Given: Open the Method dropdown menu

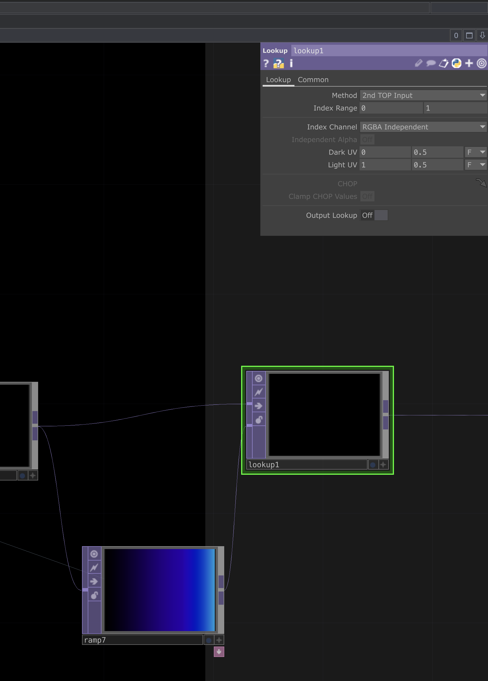Looking at the screenshot, I should click(423, 96).
